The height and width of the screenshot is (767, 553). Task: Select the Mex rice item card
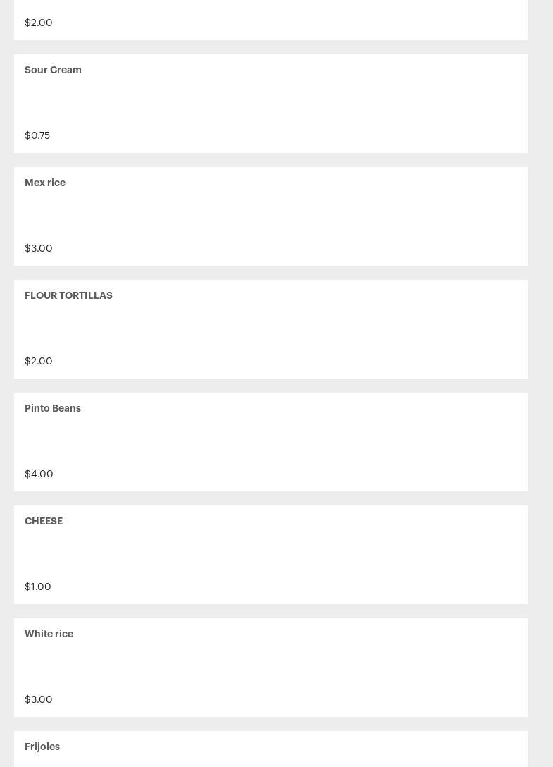[271, 216]
